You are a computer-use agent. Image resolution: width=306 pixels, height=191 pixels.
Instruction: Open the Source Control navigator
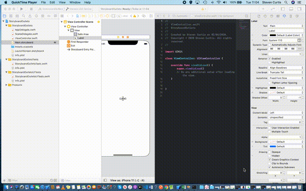tap(11, 16)
